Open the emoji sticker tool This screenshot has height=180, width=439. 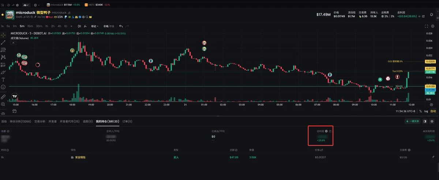[x=3, y=87]
